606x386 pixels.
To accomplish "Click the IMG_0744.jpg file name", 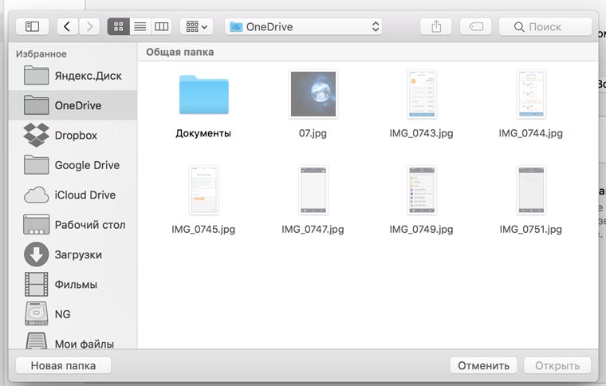I will (x=530, y=133).
